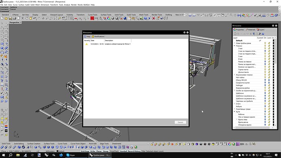The height and width of the screenshot is (158, 281).
Task: Click the Undo arrow icon
Action: 35,18
